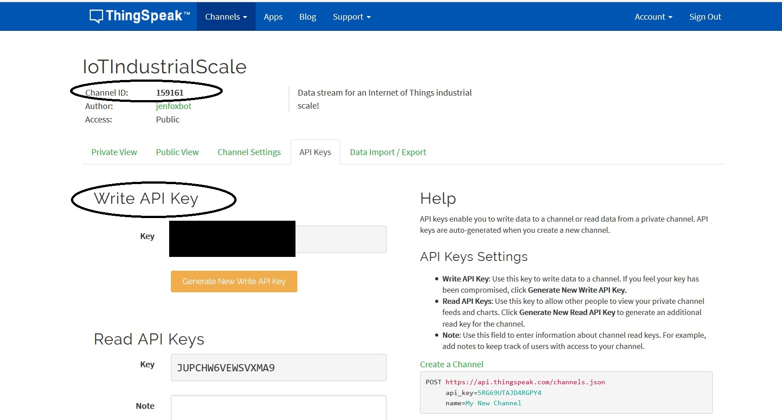The height and width of the screenshot is (420, 782).
Task: Open the Data Import / Export tab
Action: click(388, 152)
